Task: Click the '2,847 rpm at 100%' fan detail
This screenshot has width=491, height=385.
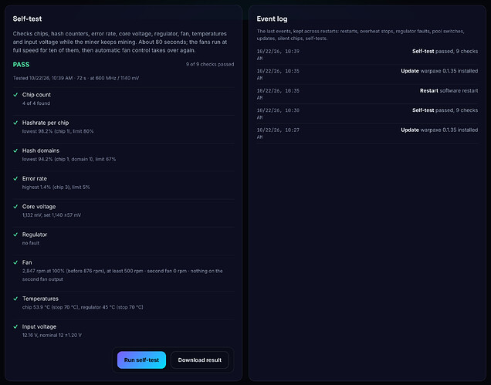Action: tap(123, 275)
